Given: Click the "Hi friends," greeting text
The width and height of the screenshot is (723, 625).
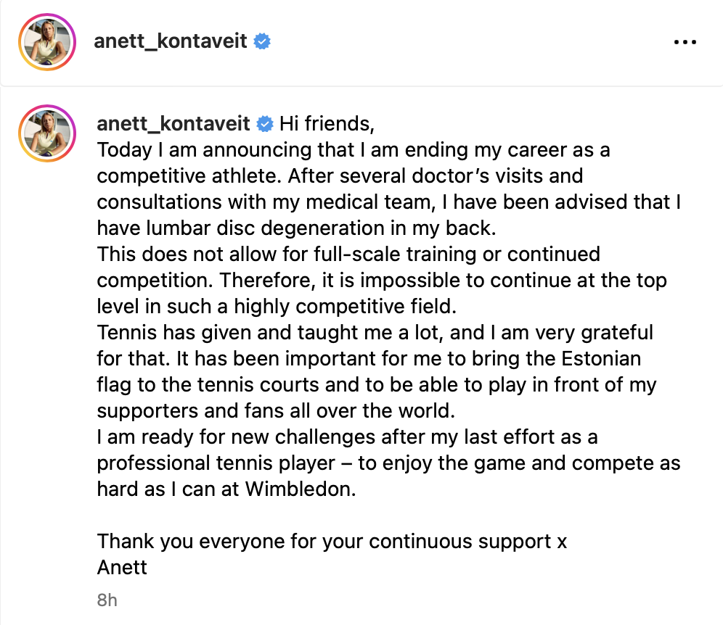Looking at the screenshot, I should [x=327, y=124].
